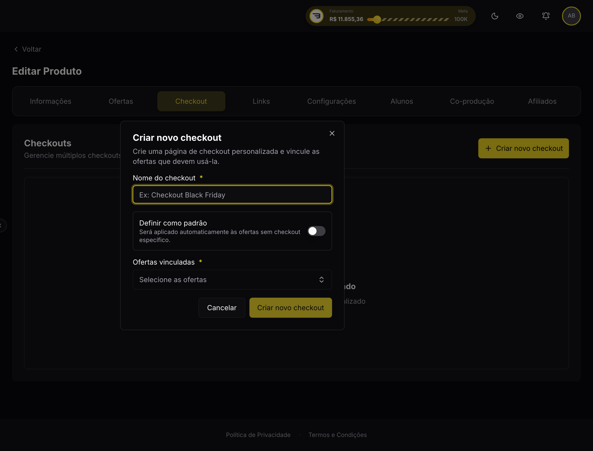Switch to the Alunos tab
This screenshot has width=593, height=451.
click(402, 101)
